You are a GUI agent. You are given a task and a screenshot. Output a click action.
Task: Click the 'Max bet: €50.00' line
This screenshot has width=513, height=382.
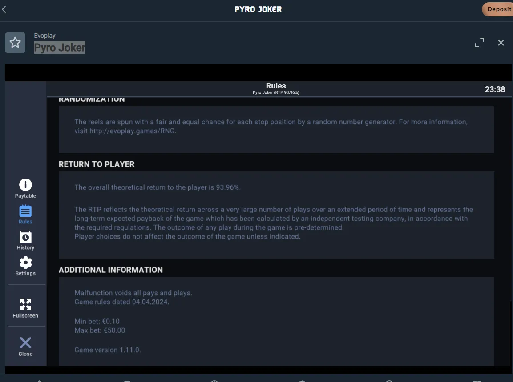[100, 330]
